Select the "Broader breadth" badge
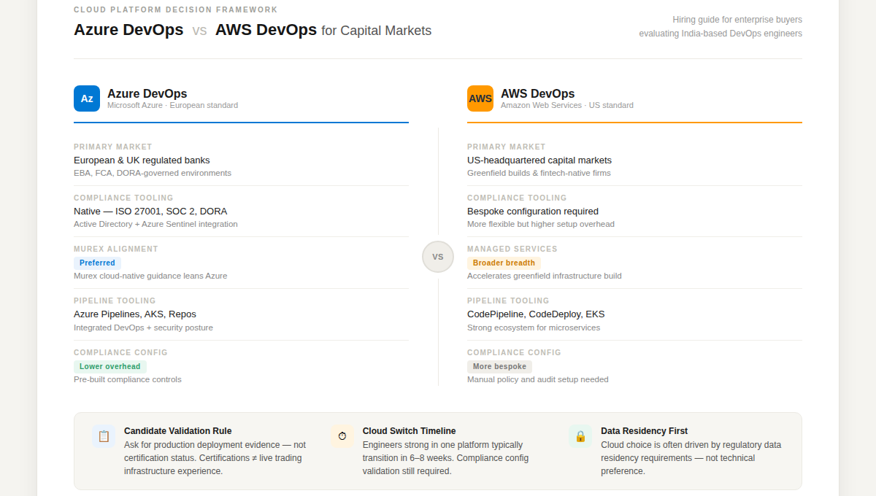This screenshot has height=496, width=876. click(504, 263)
